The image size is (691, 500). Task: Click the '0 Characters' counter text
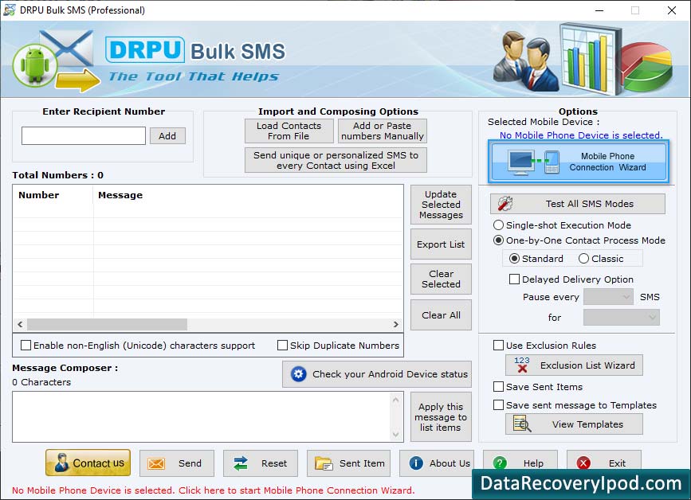point(41,382)
